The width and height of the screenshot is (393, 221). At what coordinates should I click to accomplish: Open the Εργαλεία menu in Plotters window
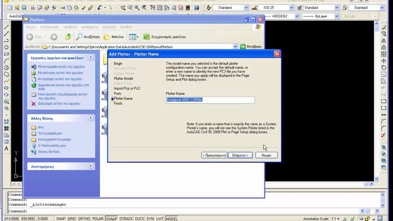point(109,27)
